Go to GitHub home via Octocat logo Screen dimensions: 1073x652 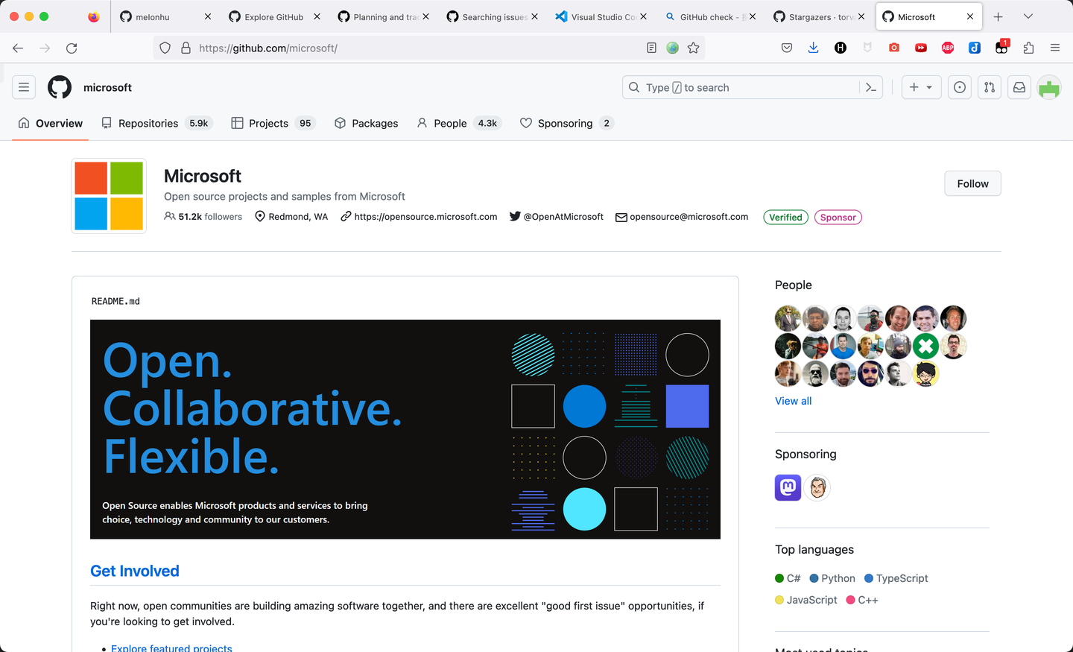click(x=60, y=87)
